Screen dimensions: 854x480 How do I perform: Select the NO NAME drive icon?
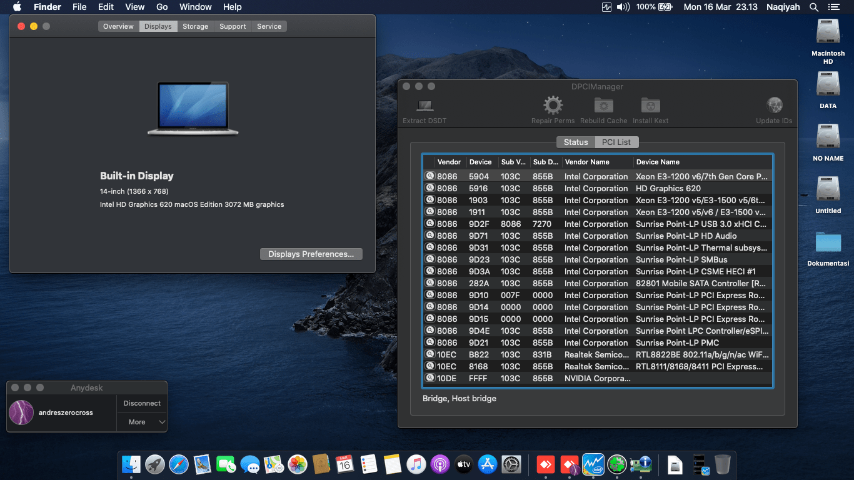[828, 142]
